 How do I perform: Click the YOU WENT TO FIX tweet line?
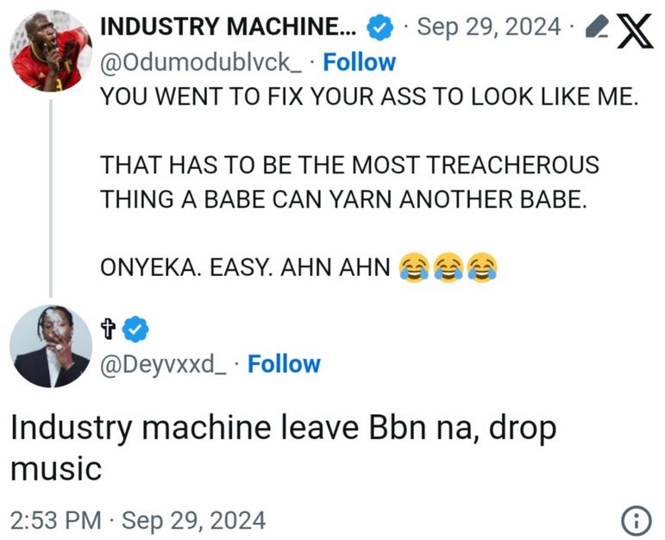pyautogui.click(x=369, y=97)
